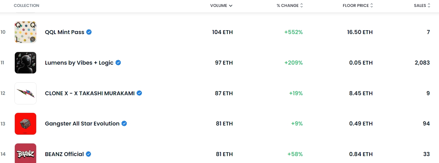Image resolution: width=439 pixels, height=163 pixels.
Task: Open Lumens by Vibes + Logic collection
Action: [x=79, y=63]
